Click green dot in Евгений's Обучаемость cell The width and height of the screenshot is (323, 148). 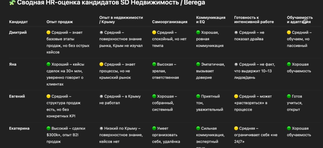pos(289,97)
